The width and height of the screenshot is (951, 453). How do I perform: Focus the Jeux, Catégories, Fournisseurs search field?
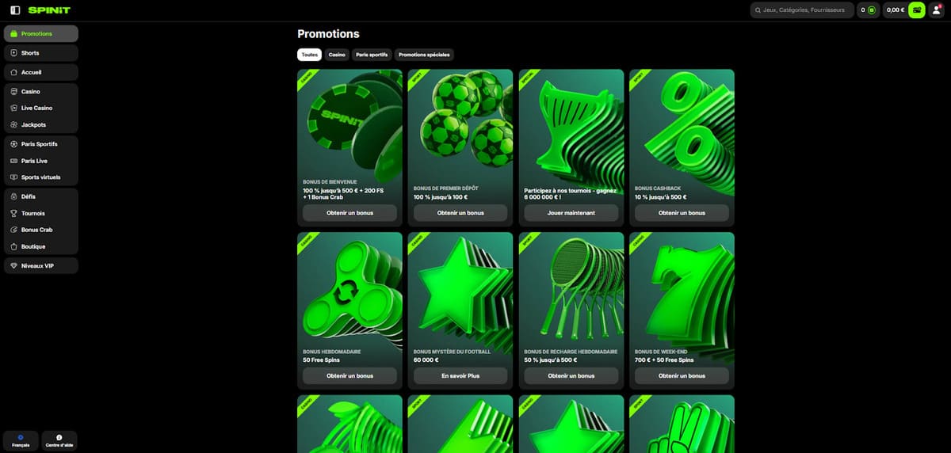(802, 10)
